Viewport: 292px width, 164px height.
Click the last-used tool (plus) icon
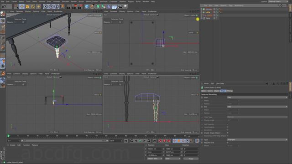tap(38, 7)
